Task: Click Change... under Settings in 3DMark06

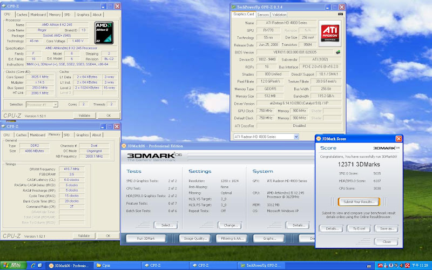Action: click(230, 225)
